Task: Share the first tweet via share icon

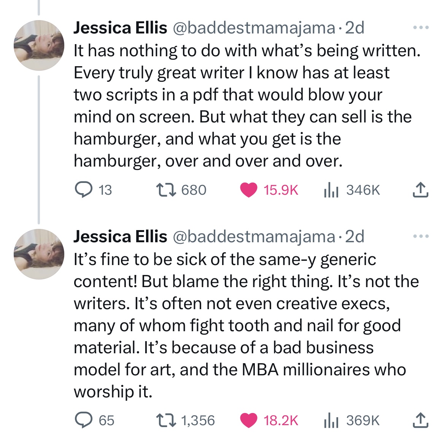Action: (420, 190)
